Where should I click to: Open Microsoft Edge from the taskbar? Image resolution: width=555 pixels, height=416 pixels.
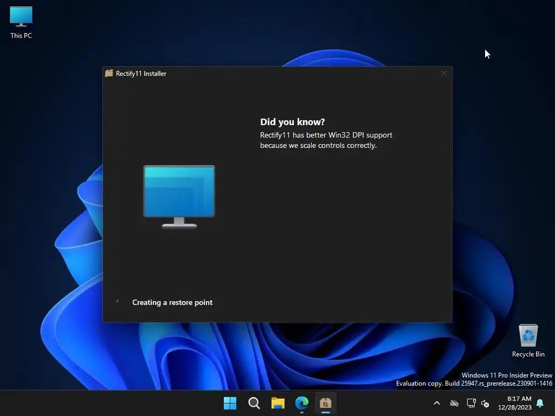click(x=302, y=403)
